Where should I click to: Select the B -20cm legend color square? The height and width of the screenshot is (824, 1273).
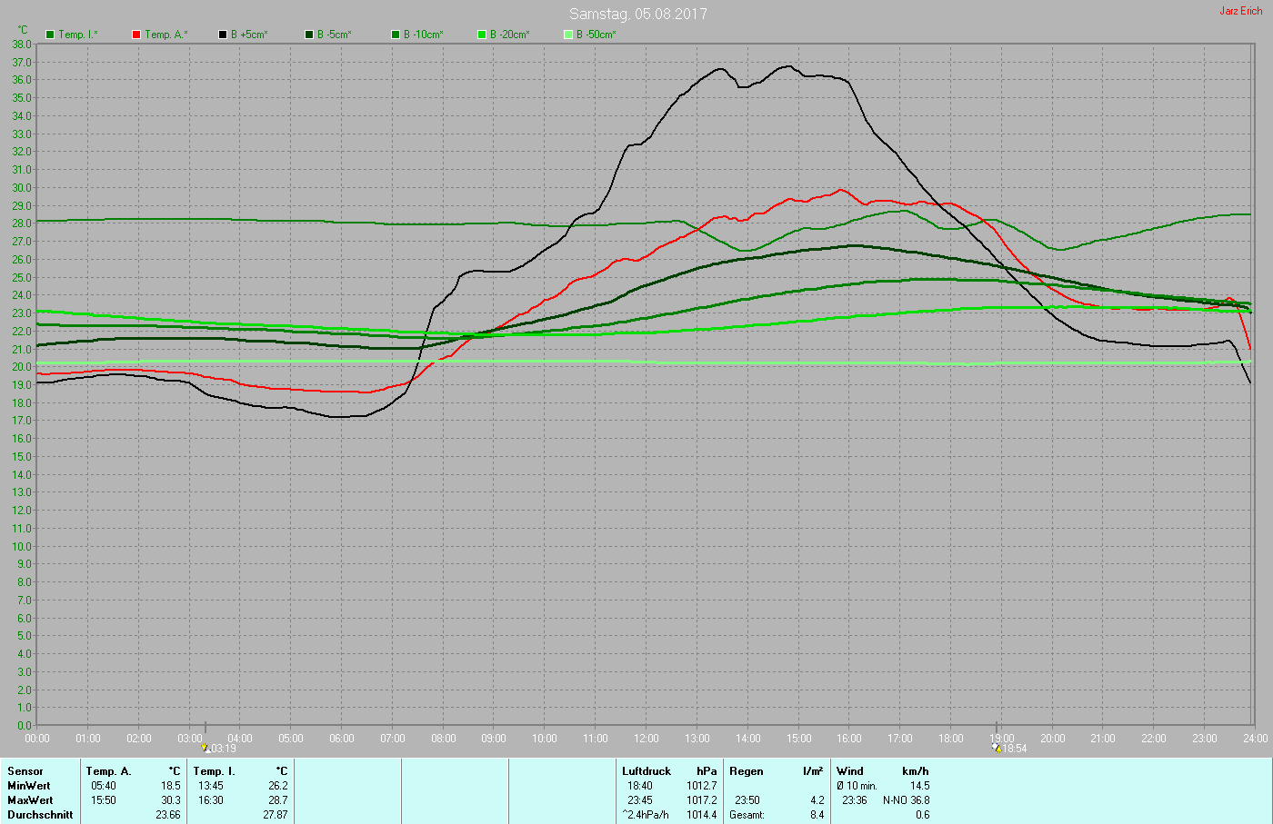click(x=482, y=35)
